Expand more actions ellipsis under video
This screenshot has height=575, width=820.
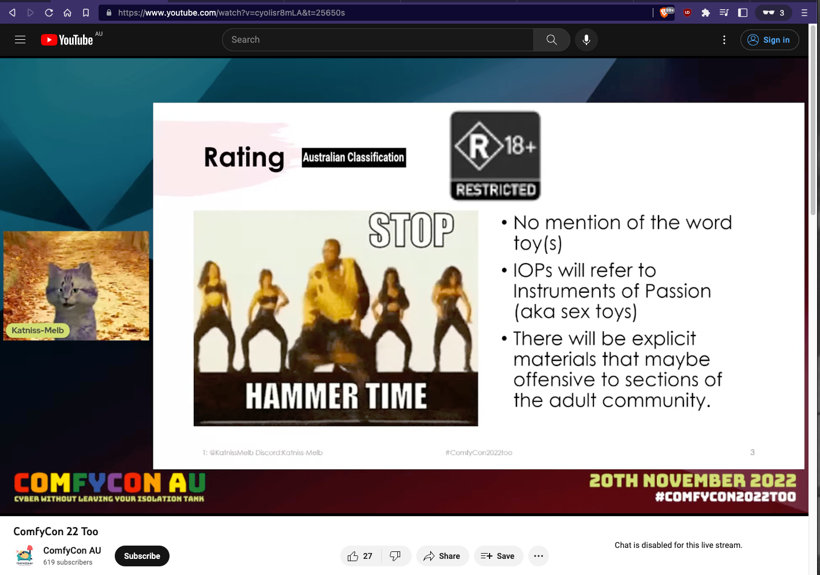(x=539, y=556)
